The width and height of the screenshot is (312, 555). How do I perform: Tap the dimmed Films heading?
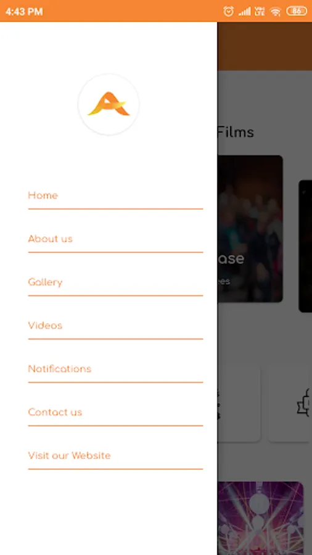point(236,132)
